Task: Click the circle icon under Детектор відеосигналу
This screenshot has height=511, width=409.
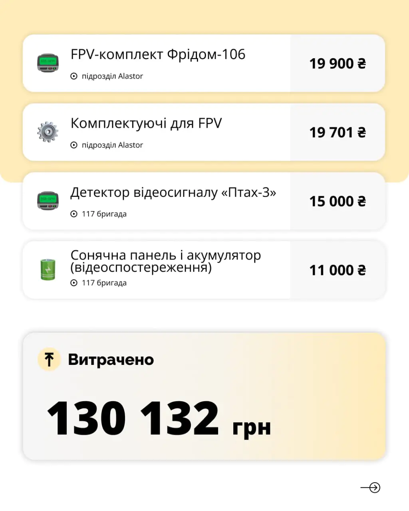Action: click(74, 214)
